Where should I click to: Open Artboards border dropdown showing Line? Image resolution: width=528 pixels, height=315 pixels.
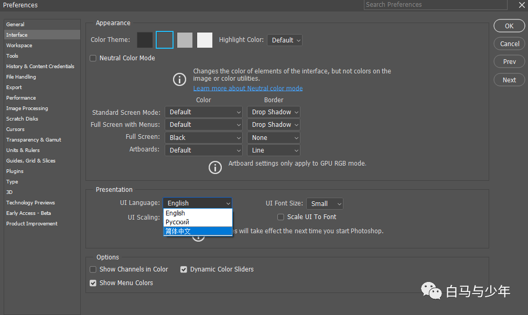pos(274,150)
